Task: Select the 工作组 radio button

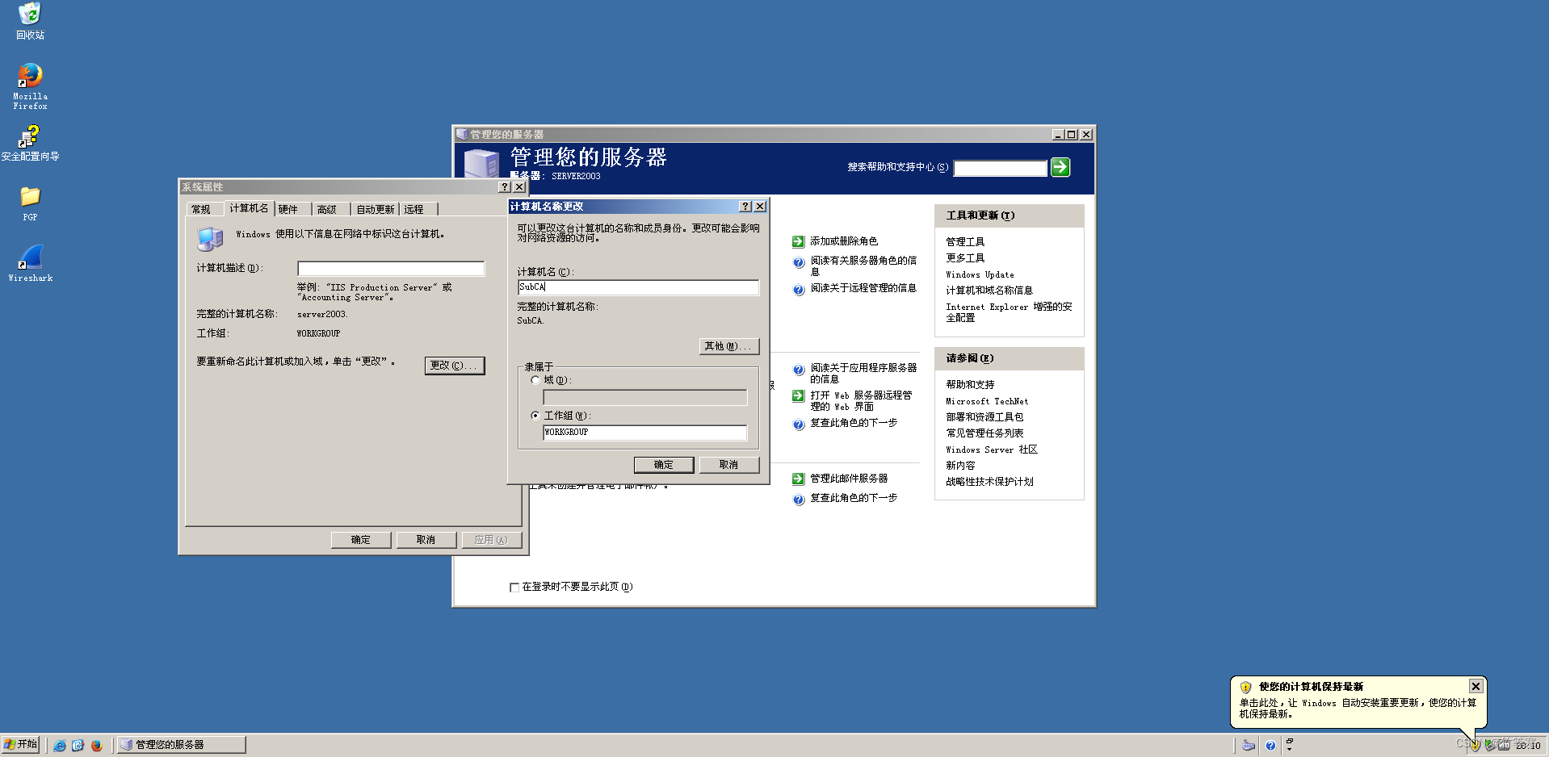Action: (x=535, y=416)
